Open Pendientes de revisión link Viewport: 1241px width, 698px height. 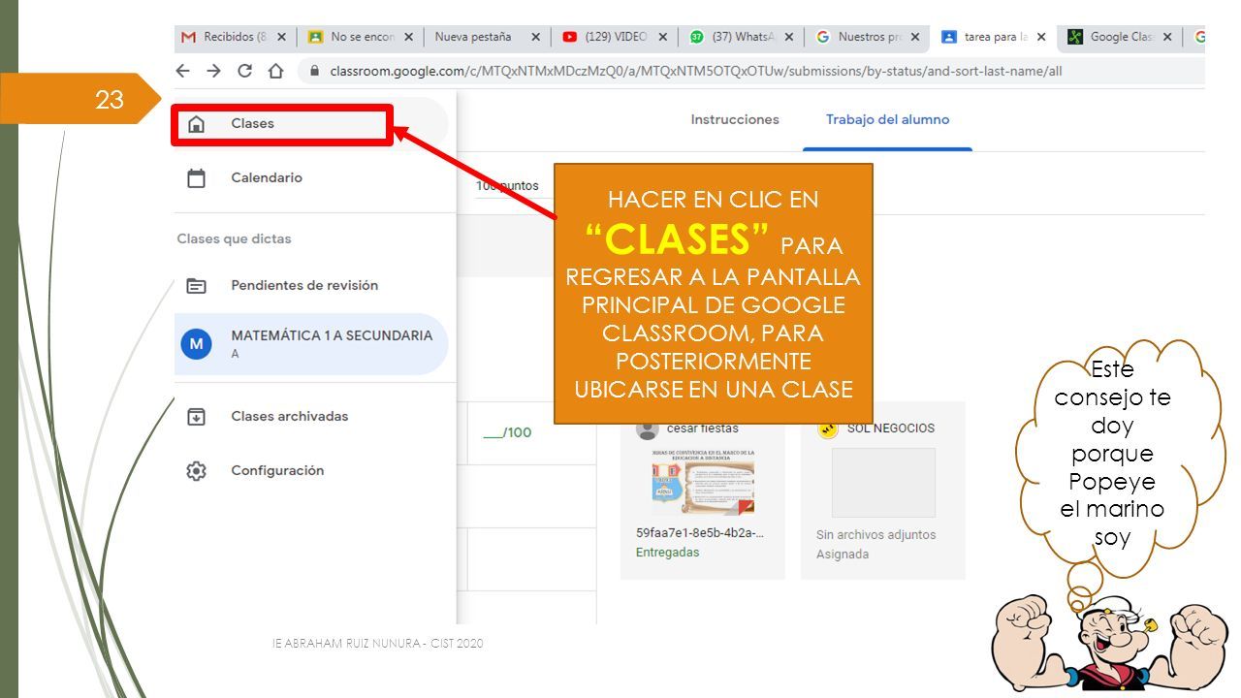pyautogui.click(x=304, y=286)
